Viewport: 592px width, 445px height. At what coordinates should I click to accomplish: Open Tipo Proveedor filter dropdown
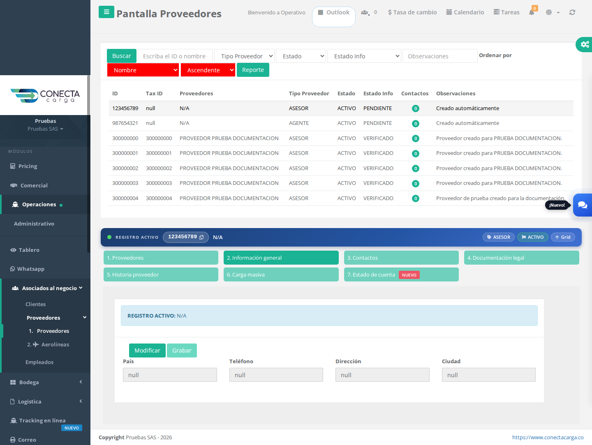(245, 56)
